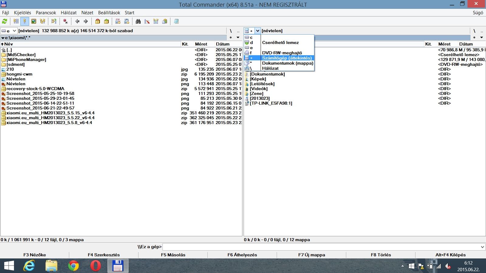Click the right panel drive dropdown arrow
Image resolution: width=486 pixels, height=273 pixels.
pyautogui.click(x=258, y=31)
